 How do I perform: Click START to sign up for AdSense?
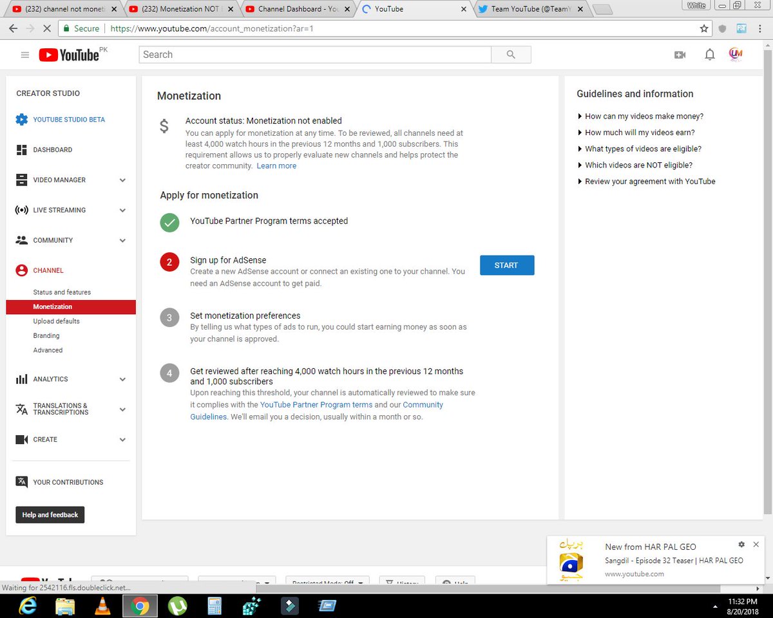pos(507,265)
